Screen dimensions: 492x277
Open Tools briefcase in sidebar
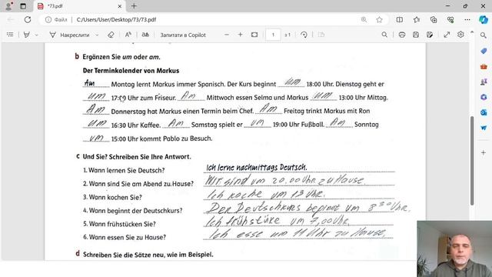coord(484,66)
